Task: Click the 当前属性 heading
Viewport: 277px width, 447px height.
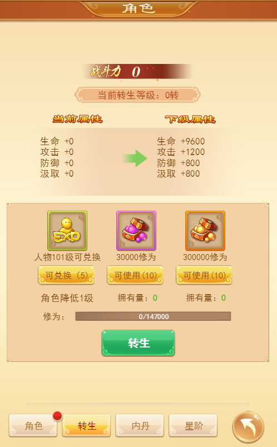Action: pos(78,119)
